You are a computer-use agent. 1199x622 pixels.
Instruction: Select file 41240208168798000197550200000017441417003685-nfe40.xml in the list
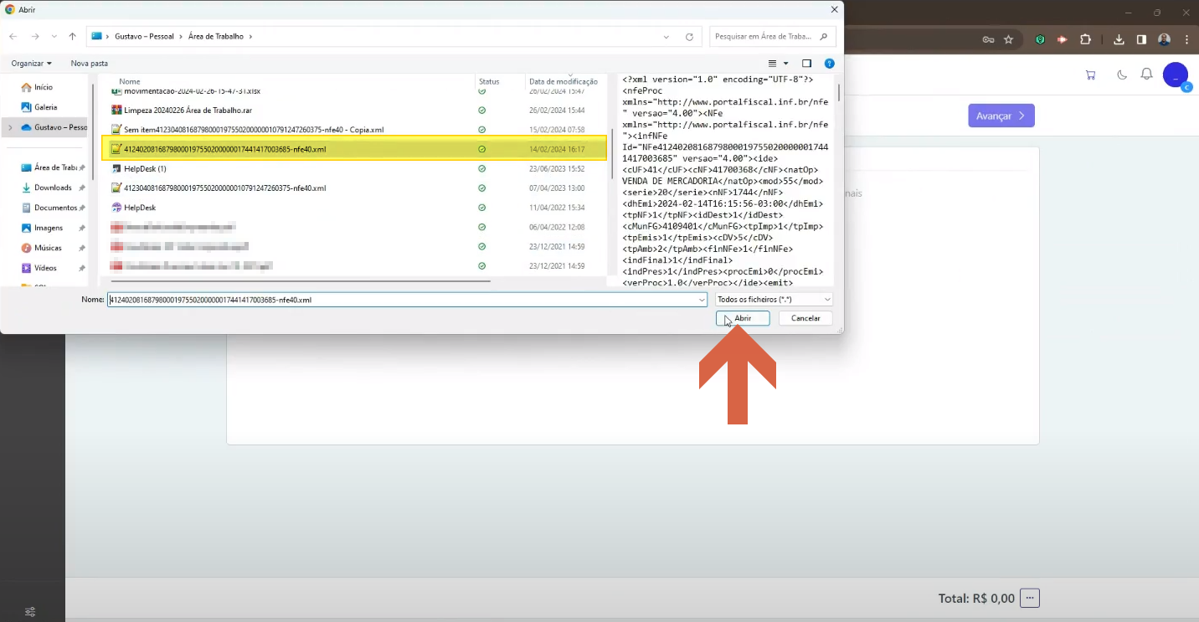click(353, 149)
